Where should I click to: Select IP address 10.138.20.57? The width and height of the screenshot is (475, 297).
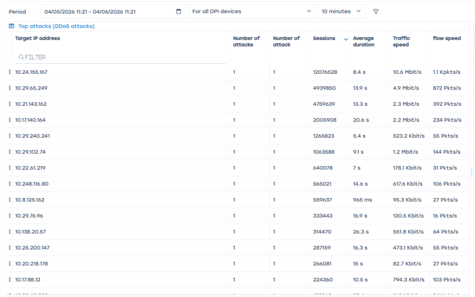(31, 232)
